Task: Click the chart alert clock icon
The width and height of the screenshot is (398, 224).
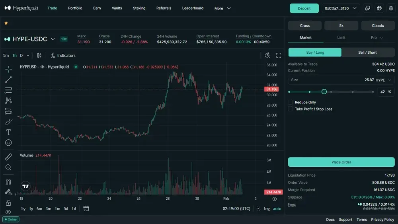Action: point(267,55)
